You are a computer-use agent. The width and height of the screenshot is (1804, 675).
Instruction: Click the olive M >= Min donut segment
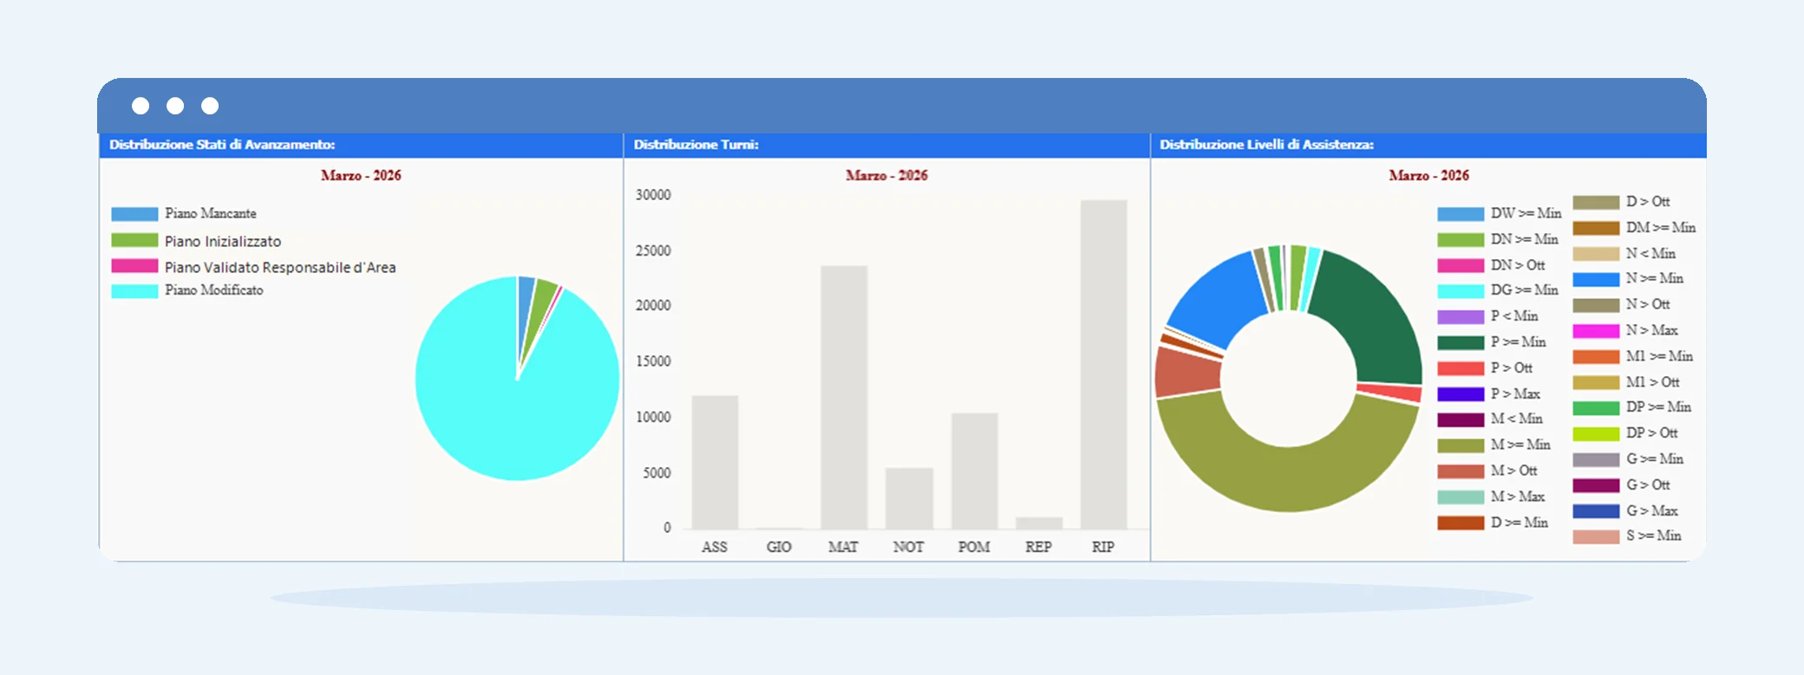pos(1288,479)
